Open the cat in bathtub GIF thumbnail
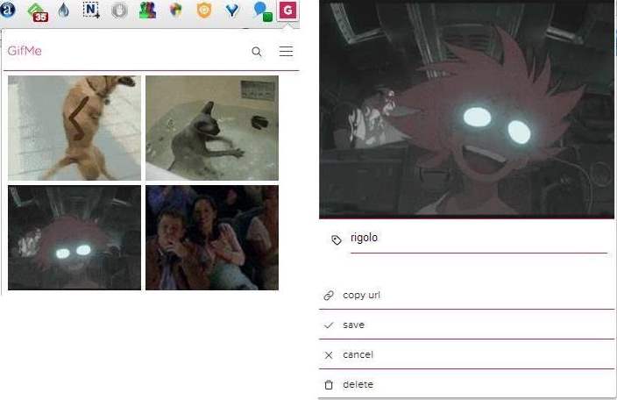 [212, 128]
